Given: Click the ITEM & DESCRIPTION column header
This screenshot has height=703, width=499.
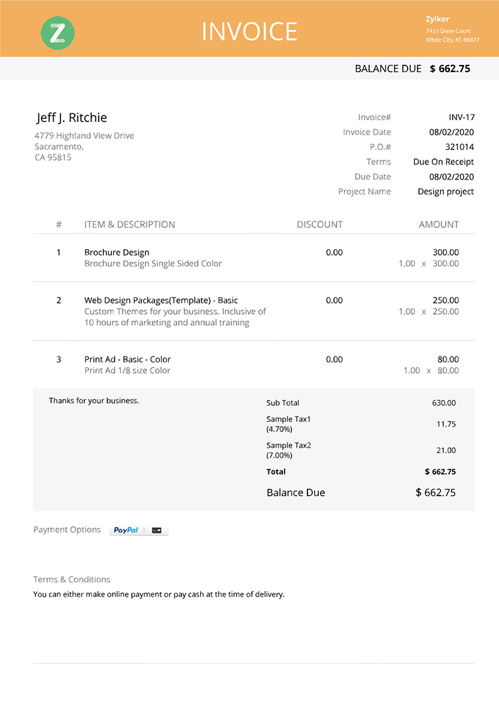Looking at the screenshot, I should pyautogui.click(x=130, y=225).
